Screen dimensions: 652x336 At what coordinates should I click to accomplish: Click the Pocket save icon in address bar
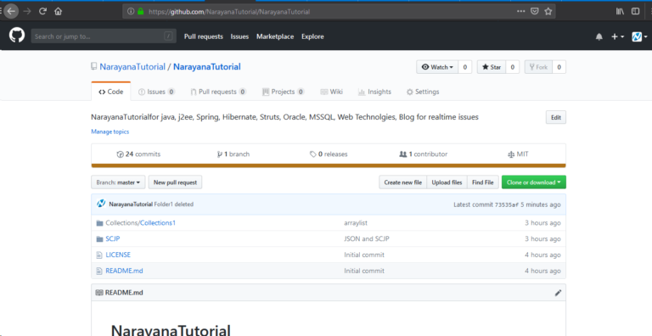[534, 12]
